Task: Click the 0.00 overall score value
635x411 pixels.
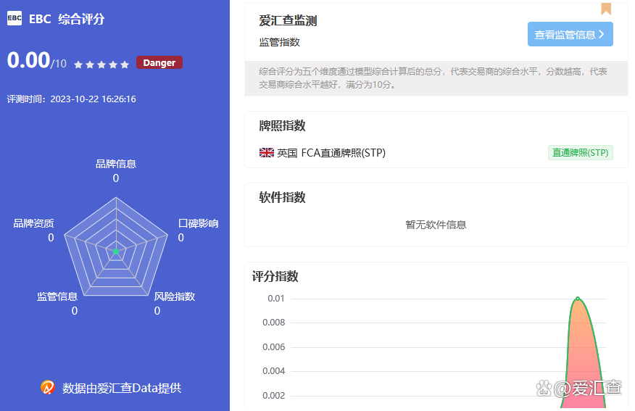Action: tap(28, 60)
